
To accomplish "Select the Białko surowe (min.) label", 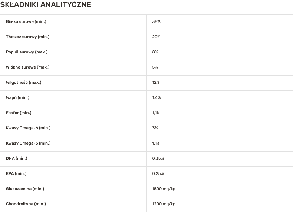I will click(x=26, y=22).
